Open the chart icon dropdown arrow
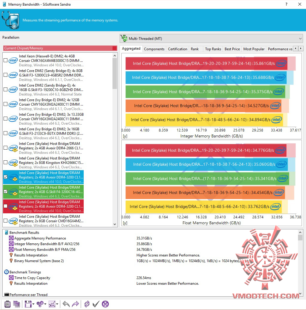Viewport: 306px width, 310px height. 57,304
